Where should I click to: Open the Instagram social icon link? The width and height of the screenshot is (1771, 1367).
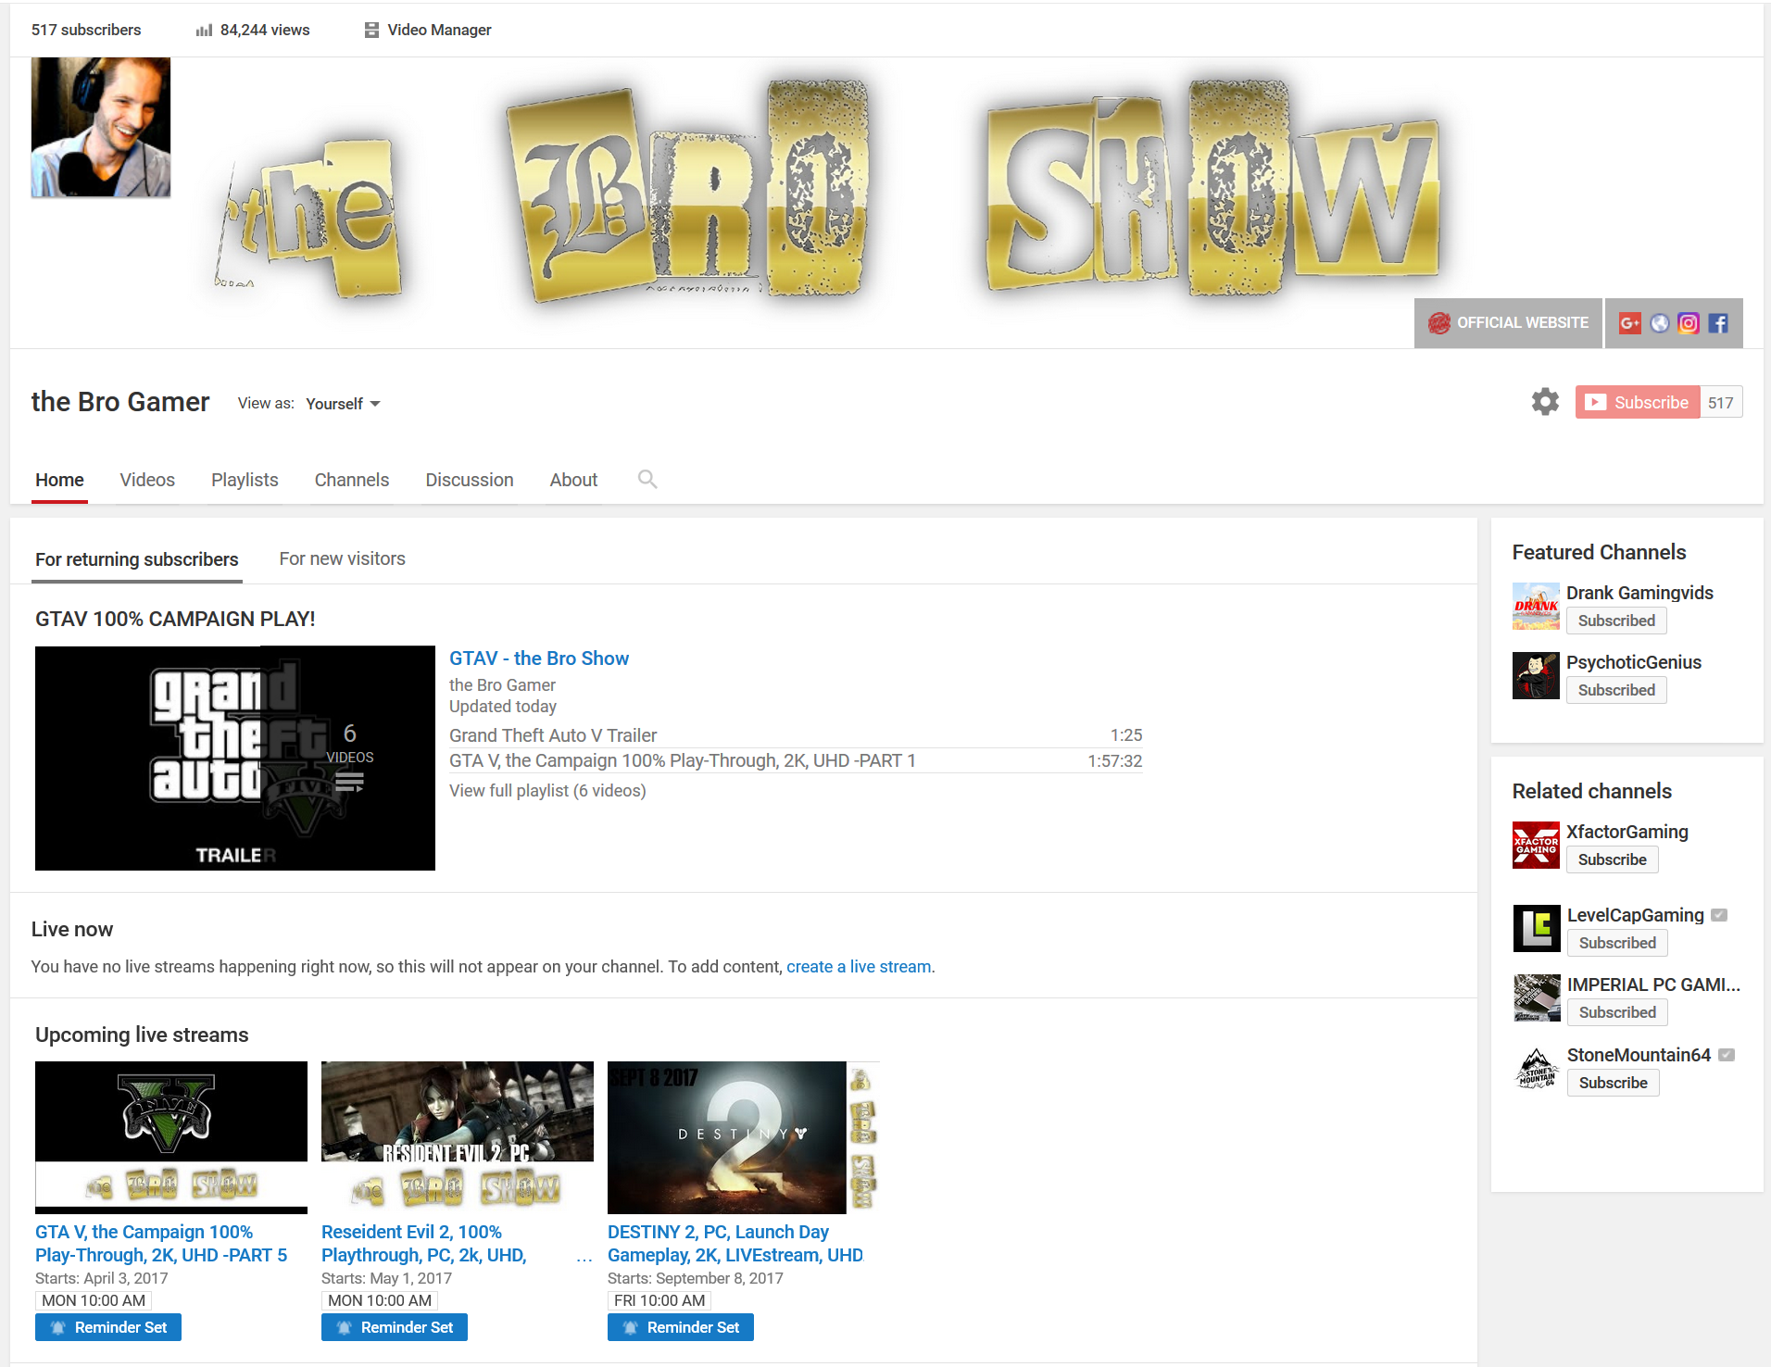(x=1689, y=323)
